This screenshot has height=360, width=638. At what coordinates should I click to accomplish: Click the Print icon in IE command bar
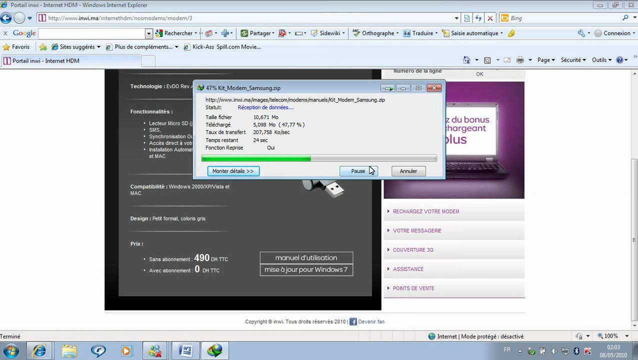520,60
